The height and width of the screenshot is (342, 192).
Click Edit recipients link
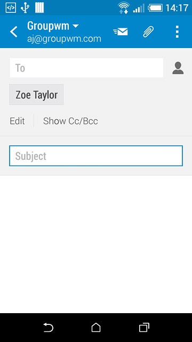coord(17,121)
